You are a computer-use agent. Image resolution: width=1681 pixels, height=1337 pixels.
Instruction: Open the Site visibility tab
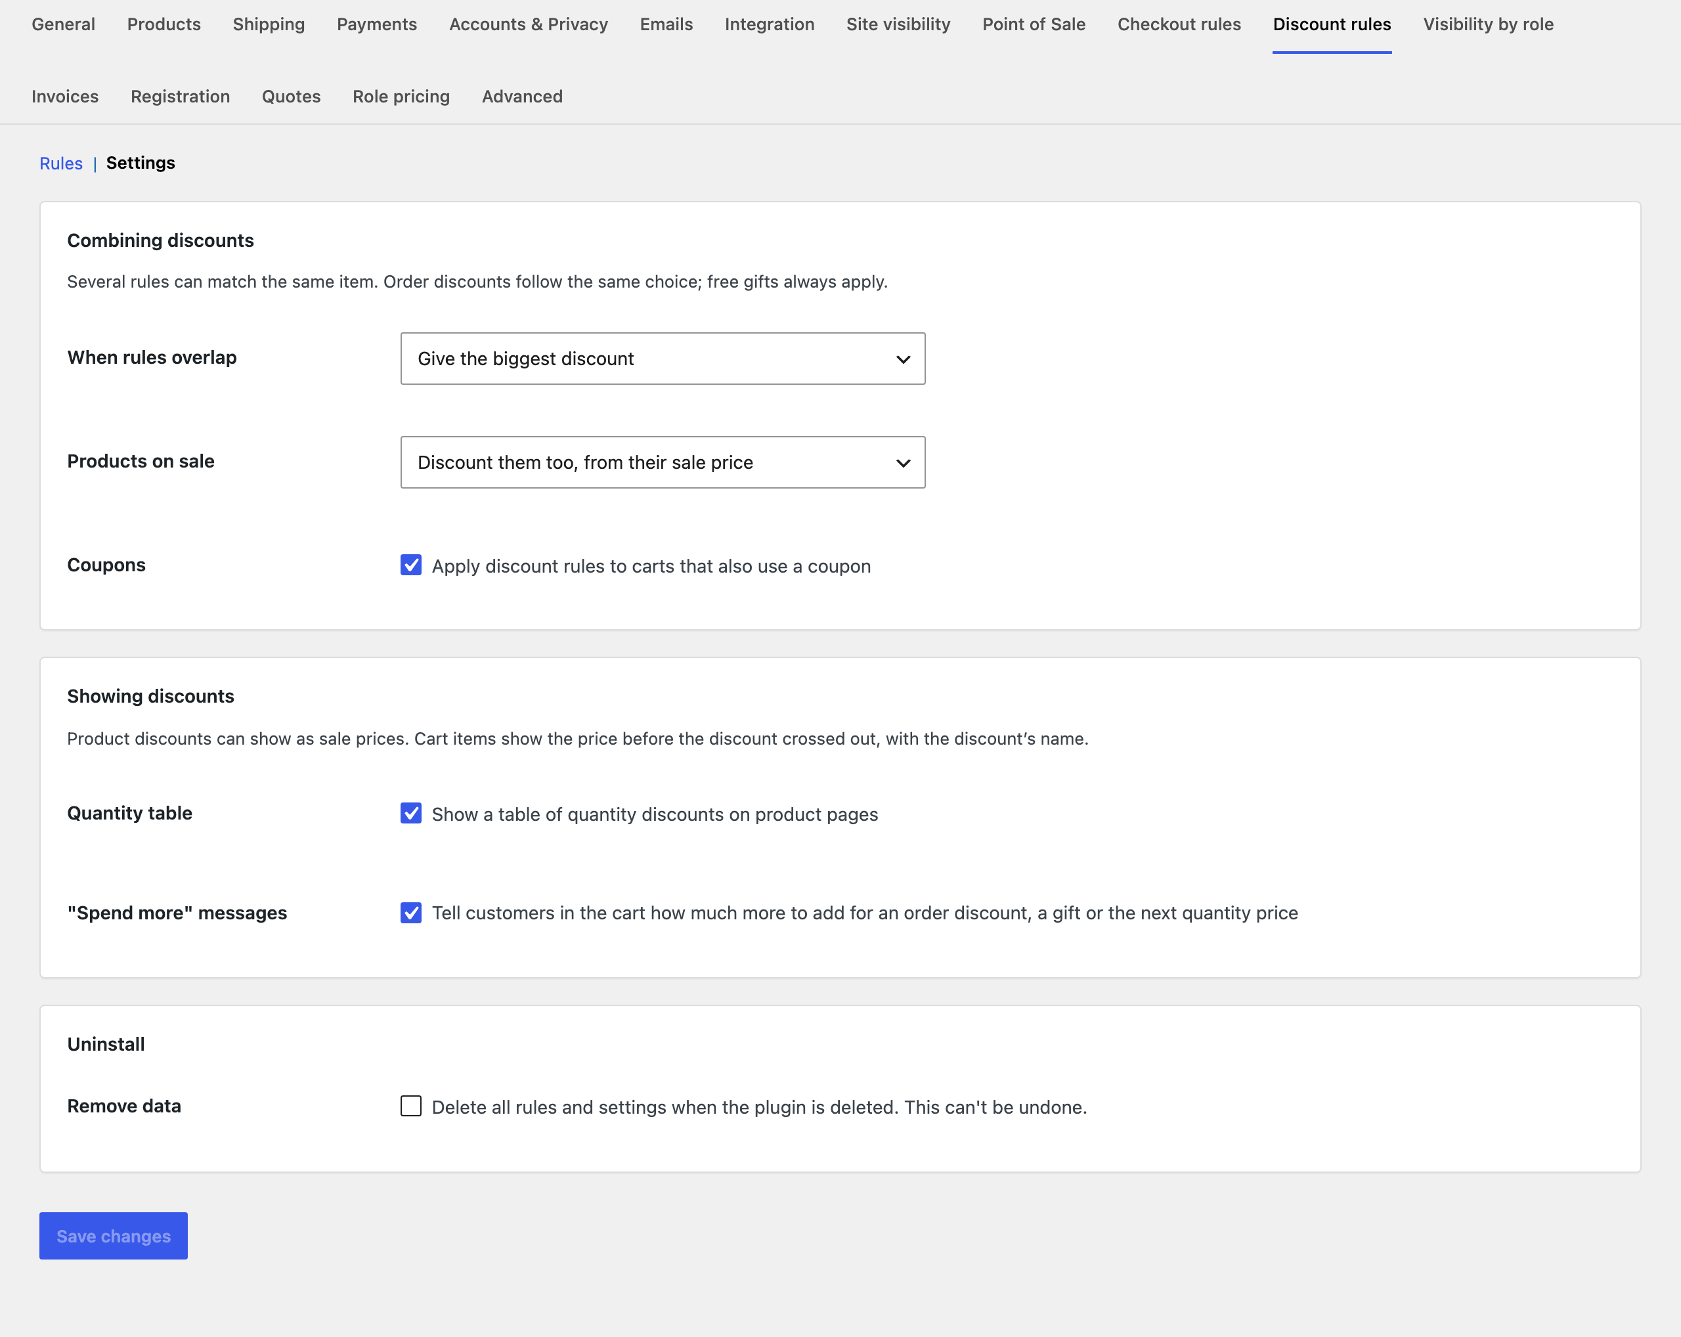pos(898,24)
